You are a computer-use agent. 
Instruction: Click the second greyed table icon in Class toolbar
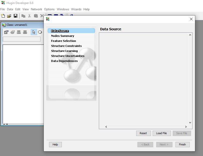pyautogui.click(x=25, y=32)
